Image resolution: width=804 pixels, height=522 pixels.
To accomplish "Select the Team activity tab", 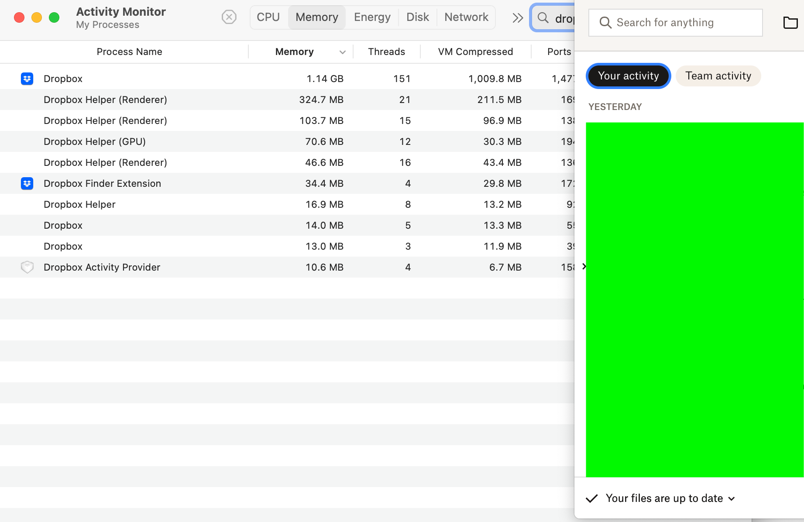I will (x=718, y=76).
